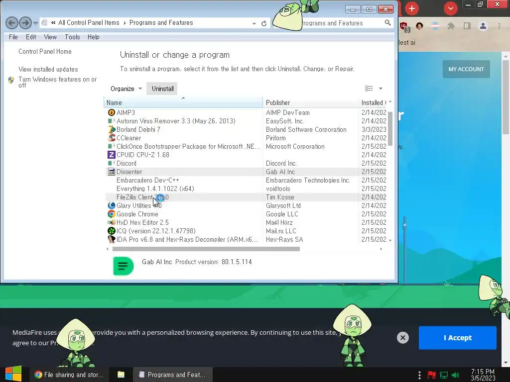This screenshot has height=382, width=510.
Task: Select Autorun Virus Remover 3.3 entry
Action: pyautogui.click(x=176, y=121)
